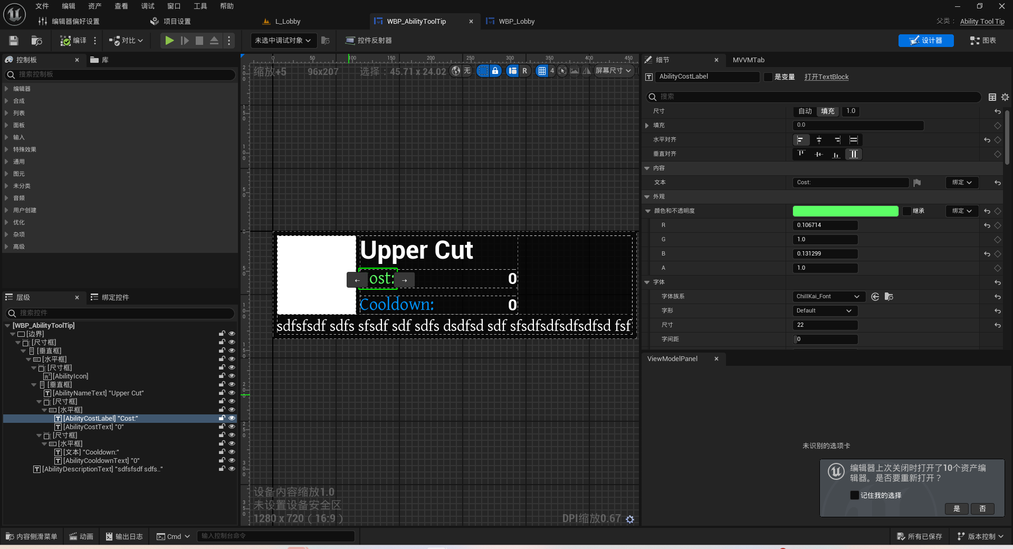
Task: Toggle the Inherit color checkbox
Action: 907,211
